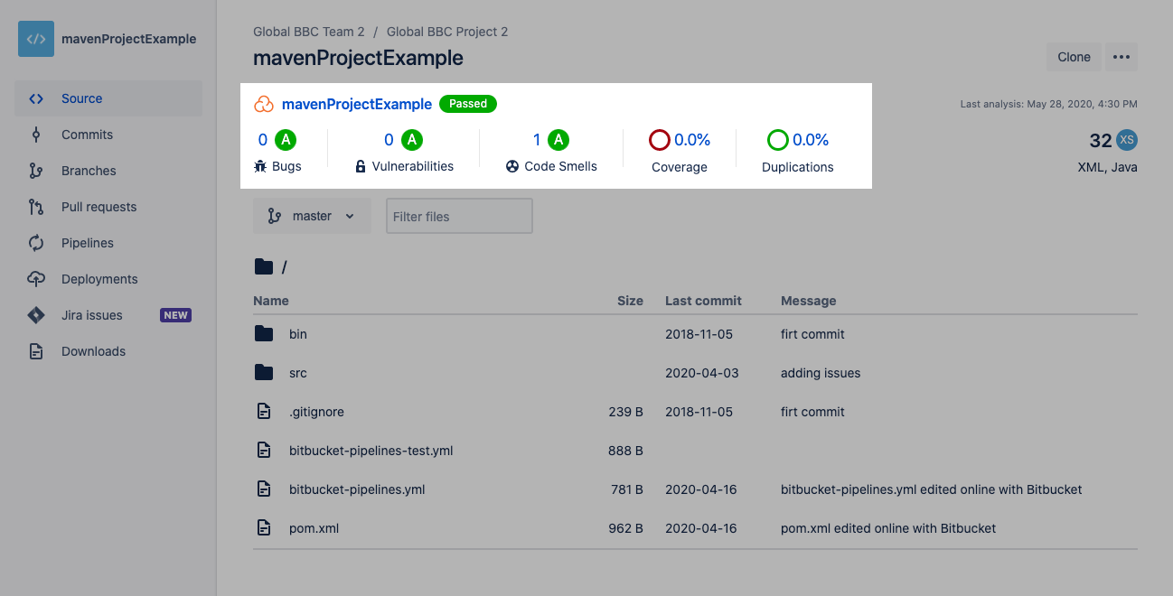This screenshot has height=596, width=1173.
Task: Click the repository avatar code icon
Action: coord(36,39)
